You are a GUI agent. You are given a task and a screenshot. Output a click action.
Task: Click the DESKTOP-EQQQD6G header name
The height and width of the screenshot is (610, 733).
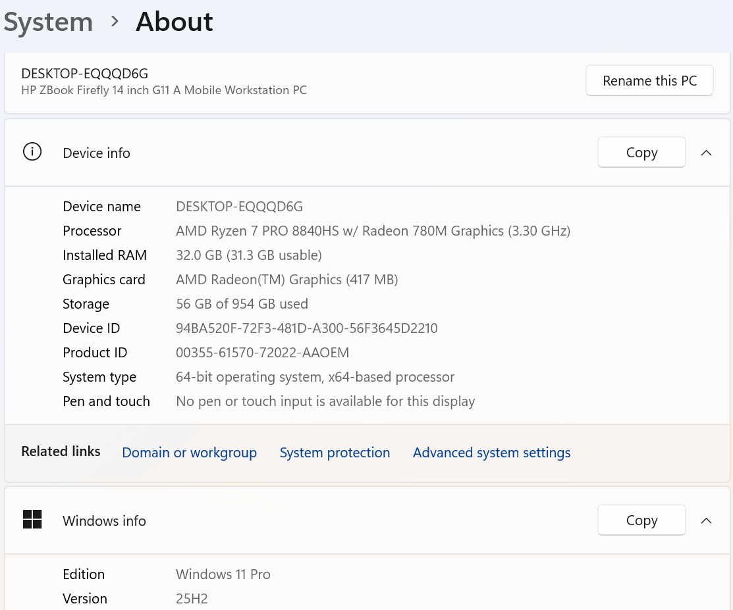tap(84, 73)
